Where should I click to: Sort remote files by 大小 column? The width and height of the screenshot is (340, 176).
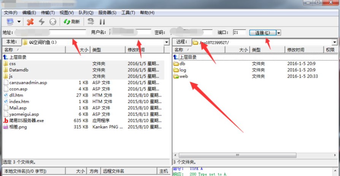[237, 50]
